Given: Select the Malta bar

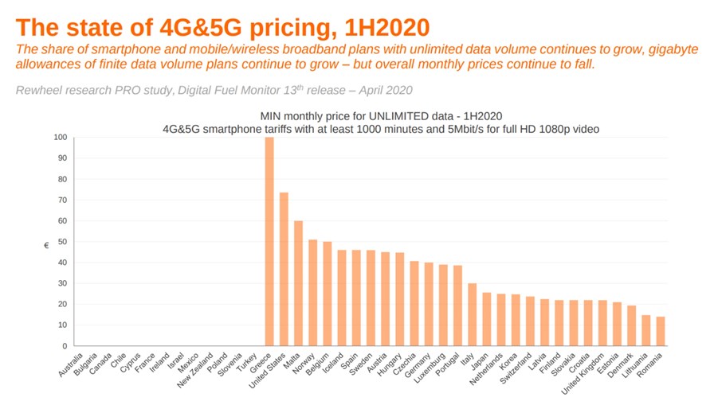Looking at the screenshot, I should [x=298, y=283].
